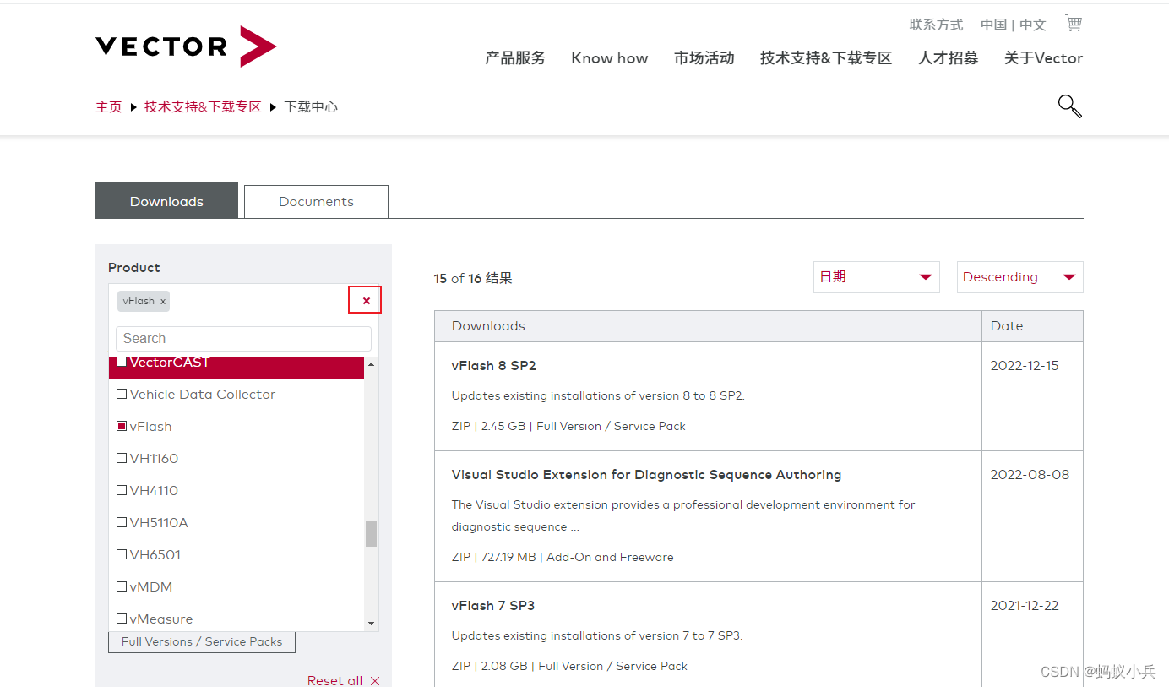Click the product list scrollbar thumb
Screen dimensions: 1169x687
point(371,534)
